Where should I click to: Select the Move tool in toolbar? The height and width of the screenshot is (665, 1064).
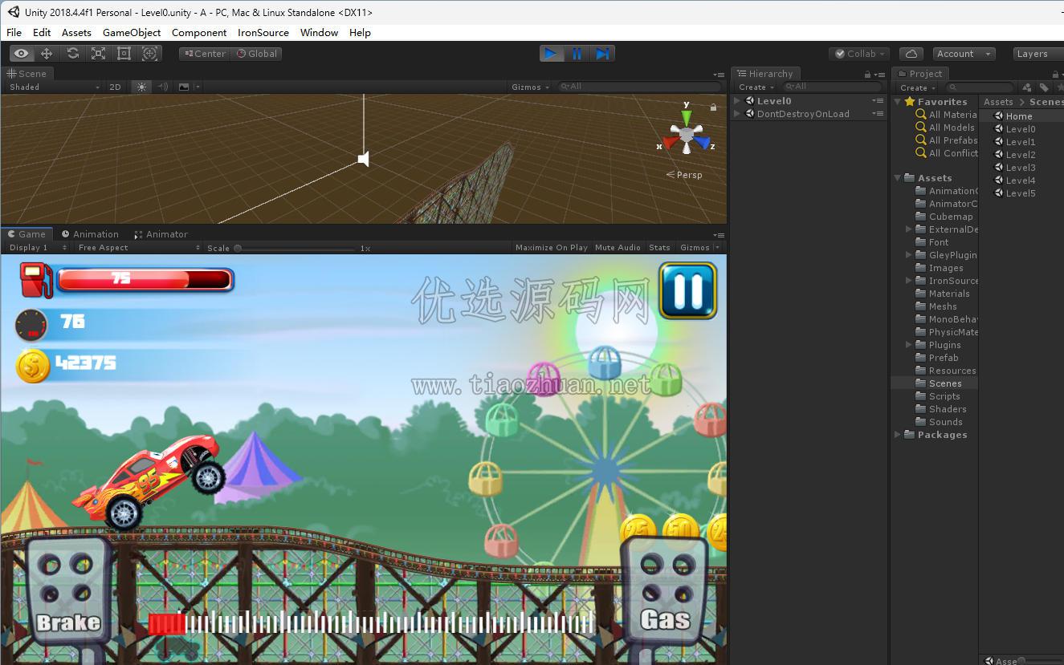[47, 54]
